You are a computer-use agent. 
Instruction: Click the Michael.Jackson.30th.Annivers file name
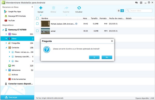[63, 24]
